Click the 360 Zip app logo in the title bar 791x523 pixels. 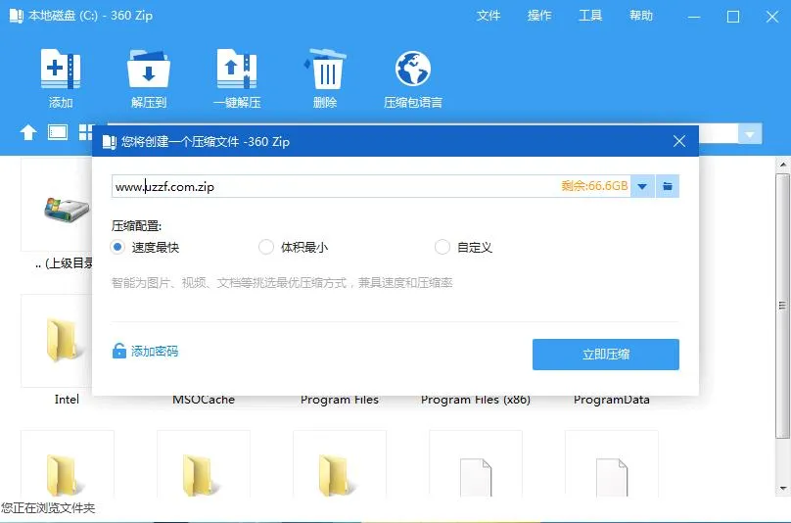pos(16,16)
